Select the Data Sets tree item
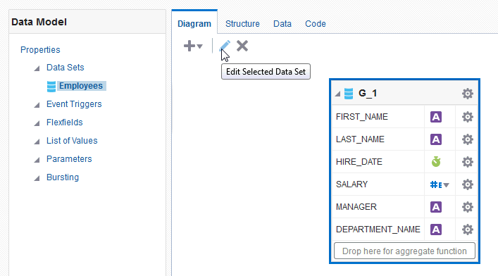The image size is (498, 276). click(x=66, y=68)
